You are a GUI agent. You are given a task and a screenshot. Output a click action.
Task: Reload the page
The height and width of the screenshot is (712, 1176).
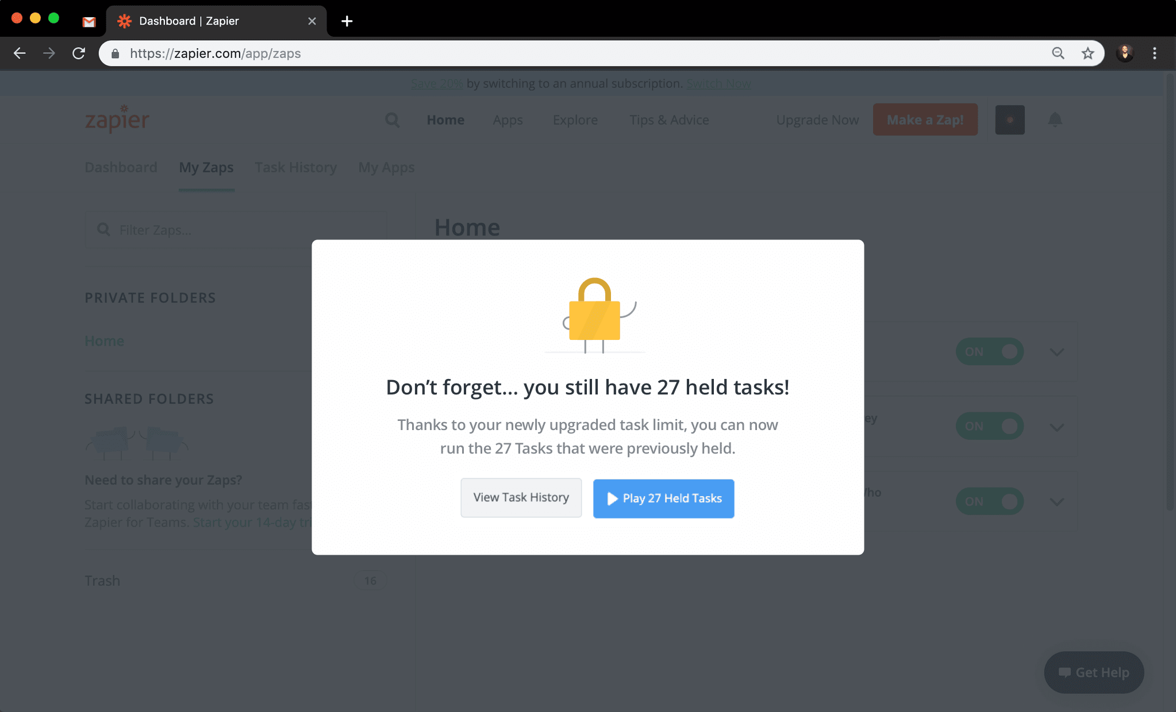click(x=79, y=53)
